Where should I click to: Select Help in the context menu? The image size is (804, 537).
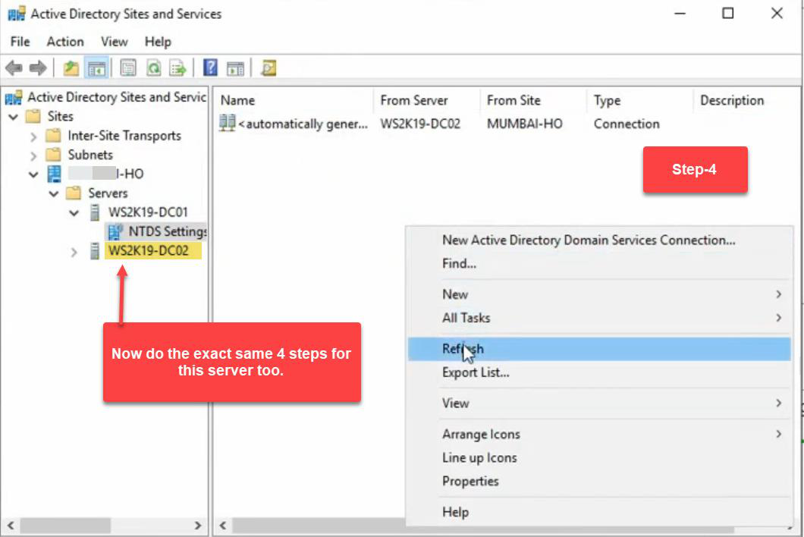point(599,512)
